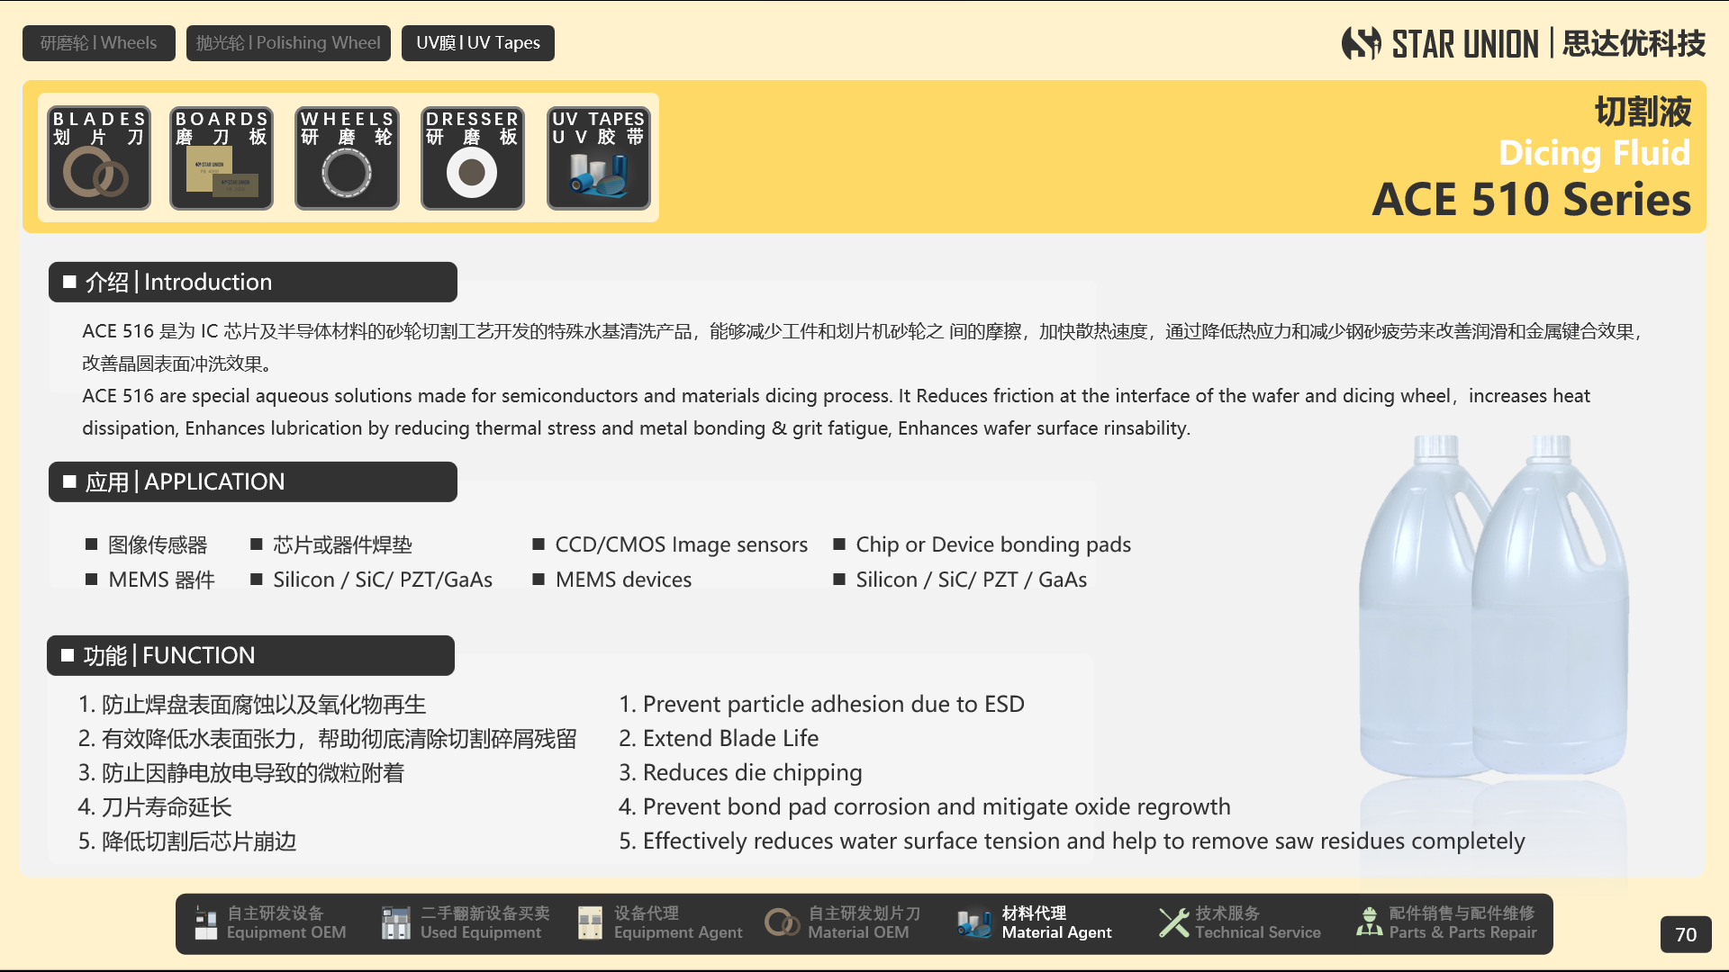Choose the DRESSER board icon

click(473, 158)
